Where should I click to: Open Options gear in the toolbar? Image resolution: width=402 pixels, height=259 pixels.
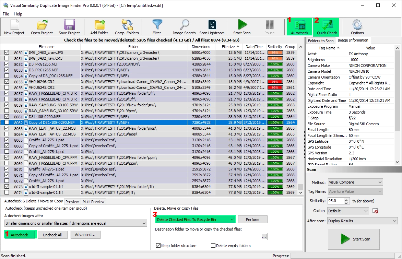tap(357, 27)
